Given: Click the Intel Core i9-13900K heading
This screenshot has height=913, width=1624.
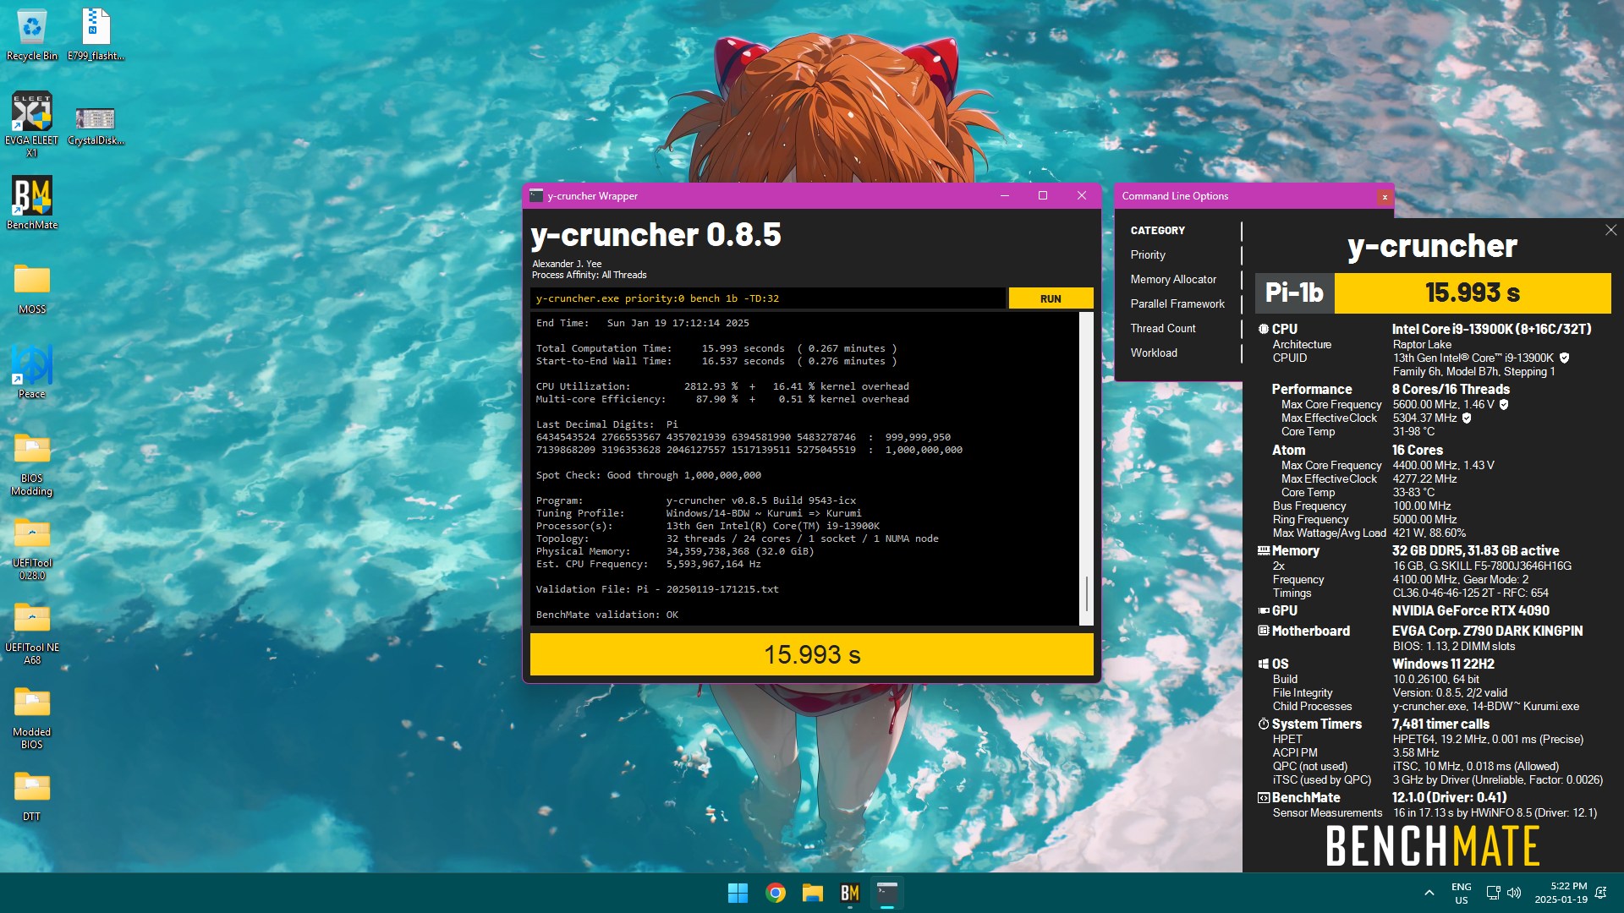Looking at the screenshot, I should coord(1491,329).
